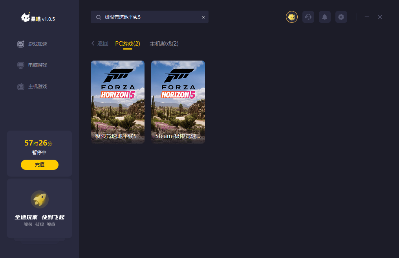Minimize the 暴喵 window
The image size is (399, 258).
tap(367, 17)
